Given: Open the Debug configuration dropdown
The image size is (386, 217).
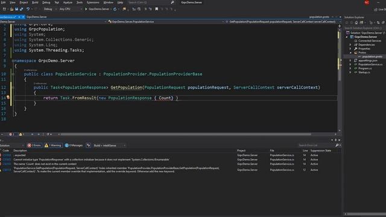Looking at the screenshot, I should (50, 9).
